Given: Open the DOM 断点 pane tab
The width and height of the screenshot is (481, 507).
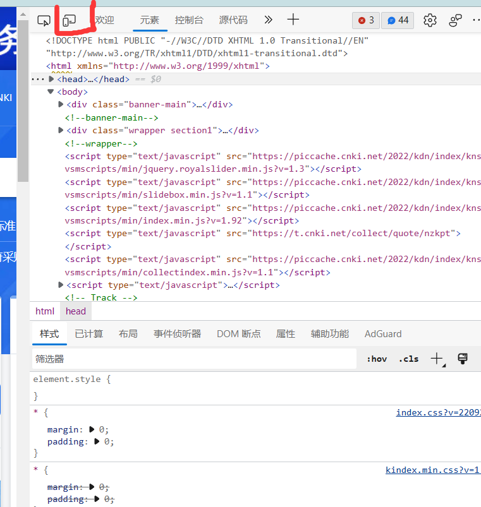Looking at the screenshot, I should coord(239,334).
